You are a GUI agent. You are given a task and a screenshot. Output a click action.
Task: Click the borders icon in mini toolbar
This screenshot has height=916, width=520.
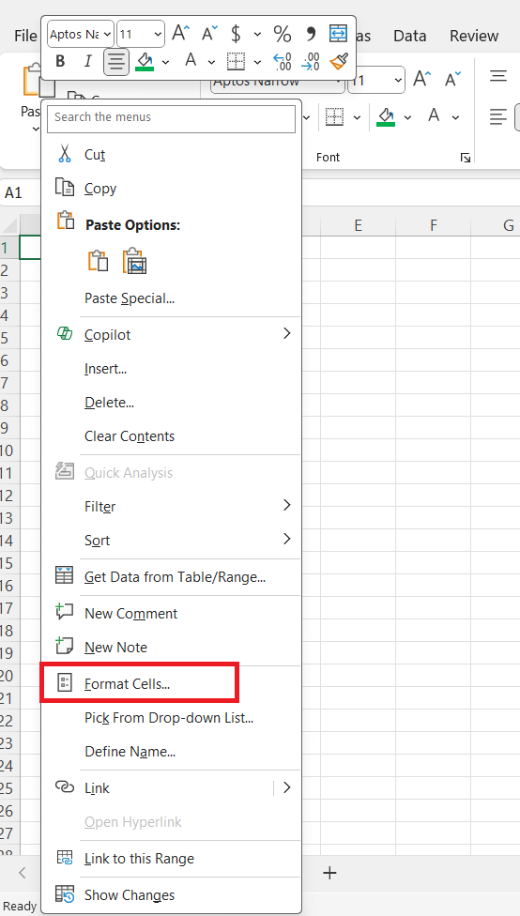(236, 61)
